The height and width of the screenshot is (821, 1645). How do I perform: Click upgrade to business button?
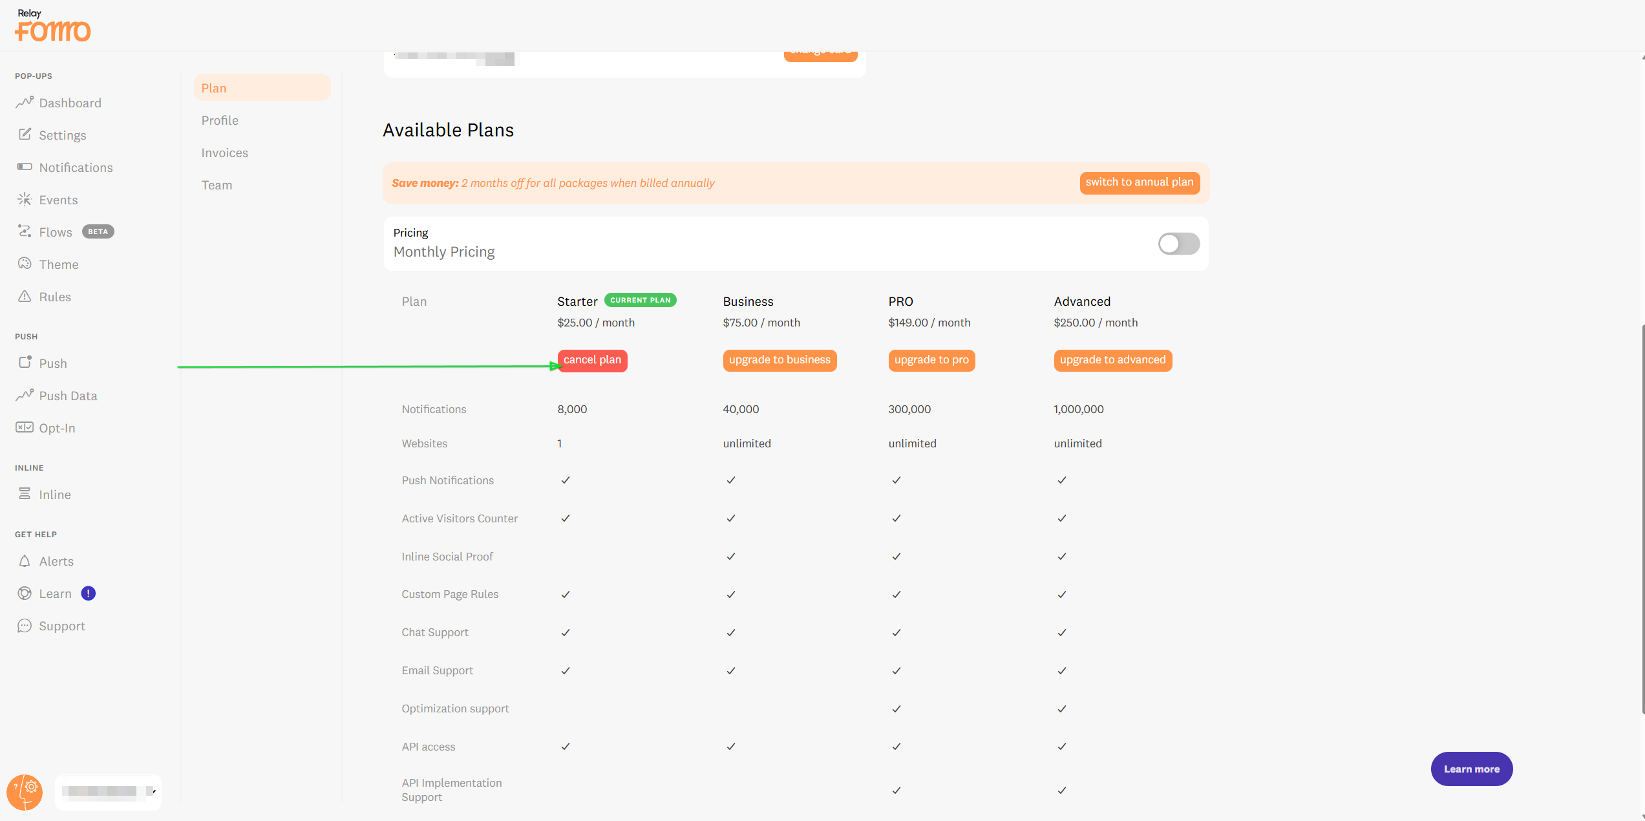click(780, 360)
